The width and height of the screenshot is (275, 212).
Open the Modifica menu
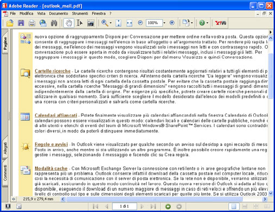point(26,14)
